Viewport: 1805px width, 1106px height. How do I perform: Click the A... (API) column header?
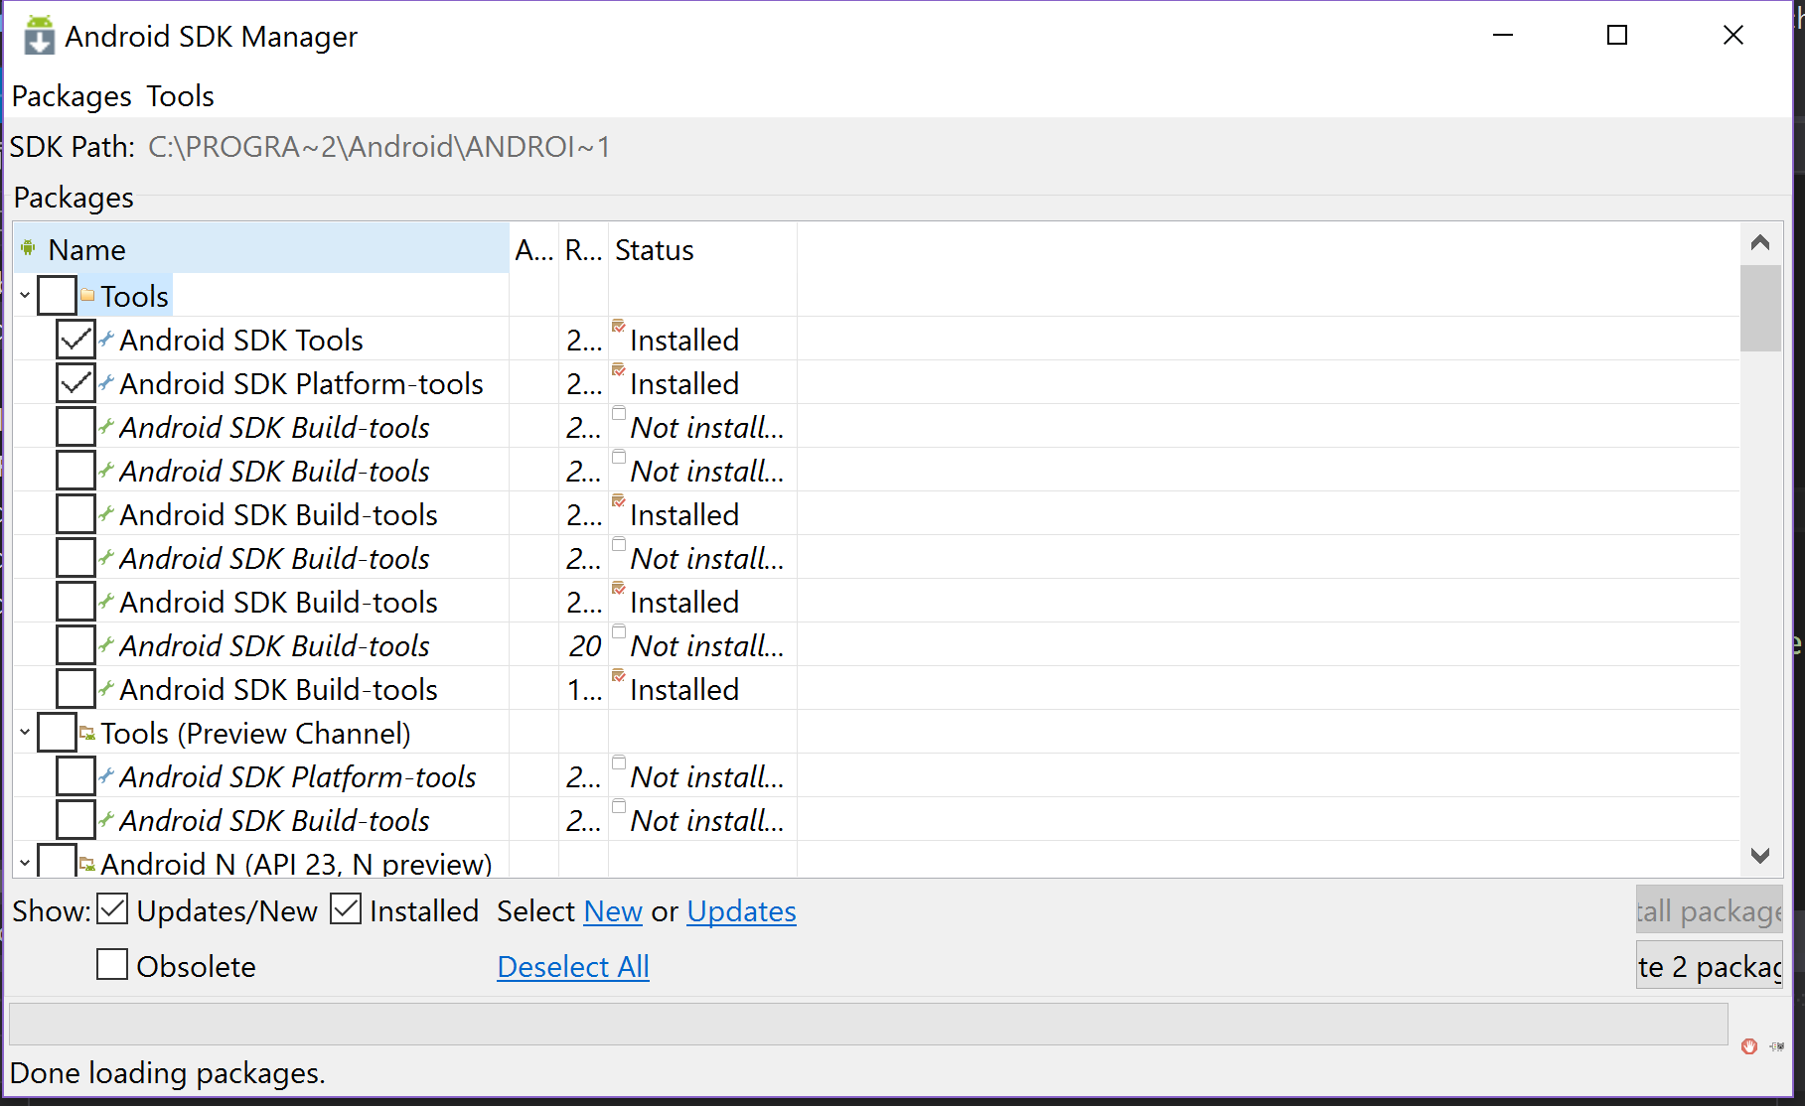534,248
